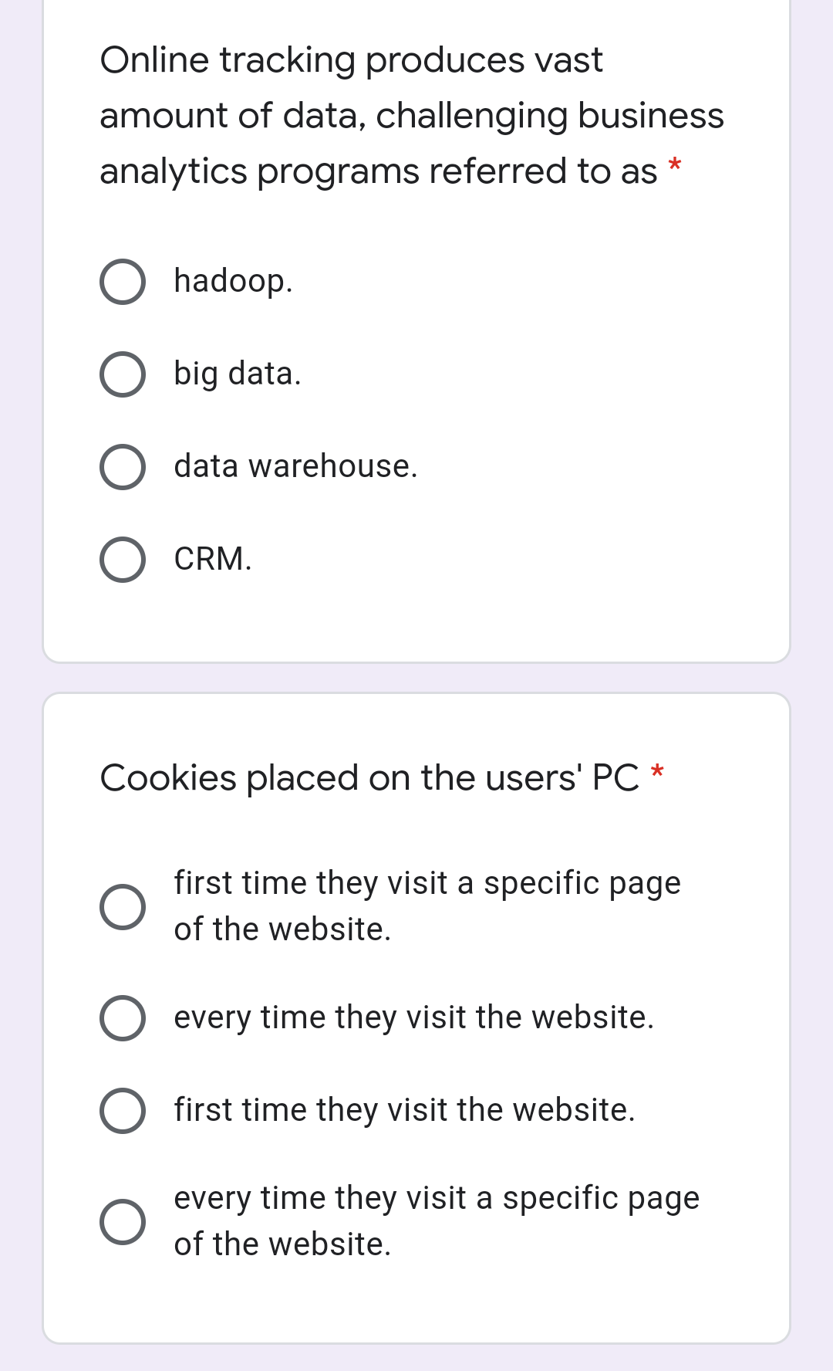Select the "big data." answer option
Viewport: 833px width, 1371px height.
pos(123,374)
